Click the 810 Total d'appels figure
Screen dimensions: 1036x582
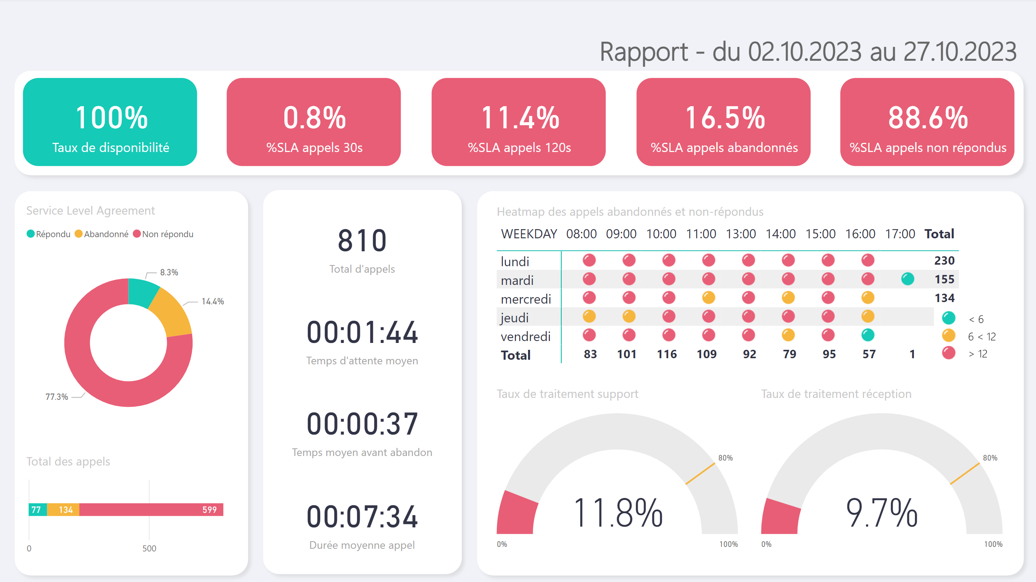pyautogui.click(x=362, y=241)
